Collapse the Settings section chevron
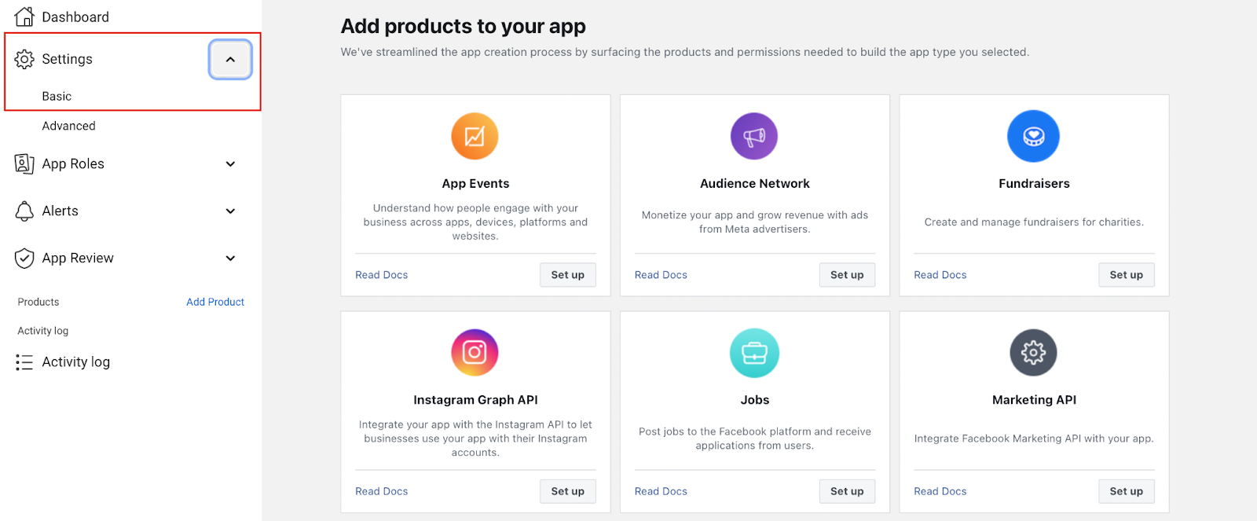The image size is (1257, 521). pyautogui.click(x=230, y=59)
